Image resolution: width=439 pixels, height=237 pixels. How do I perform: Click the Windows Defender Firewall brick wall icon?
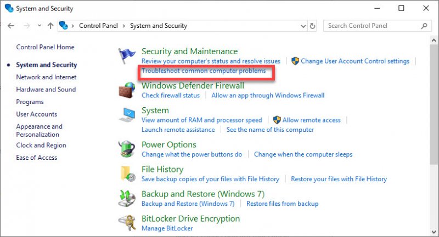click(x=127, y=90)
